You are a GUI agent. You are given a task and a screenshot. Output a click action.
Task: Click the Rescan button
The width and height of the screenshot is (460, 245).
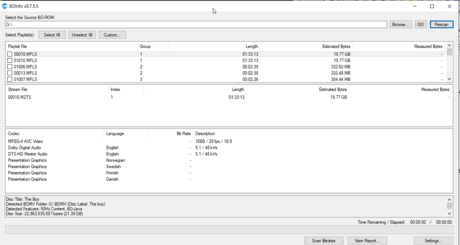tap(441, 24)
